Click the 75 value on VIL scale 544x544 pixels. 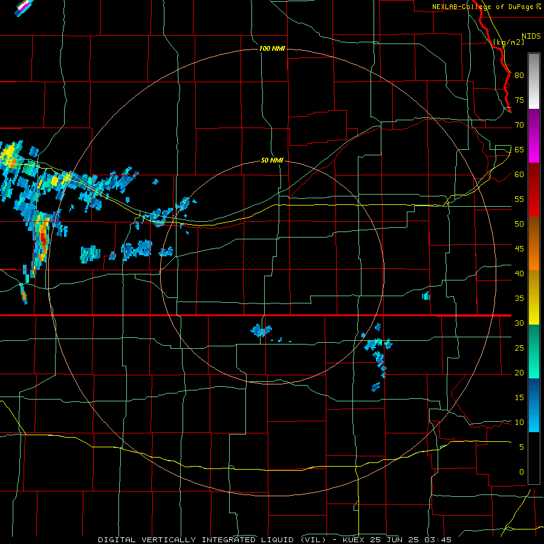click(x=519, y=100)
